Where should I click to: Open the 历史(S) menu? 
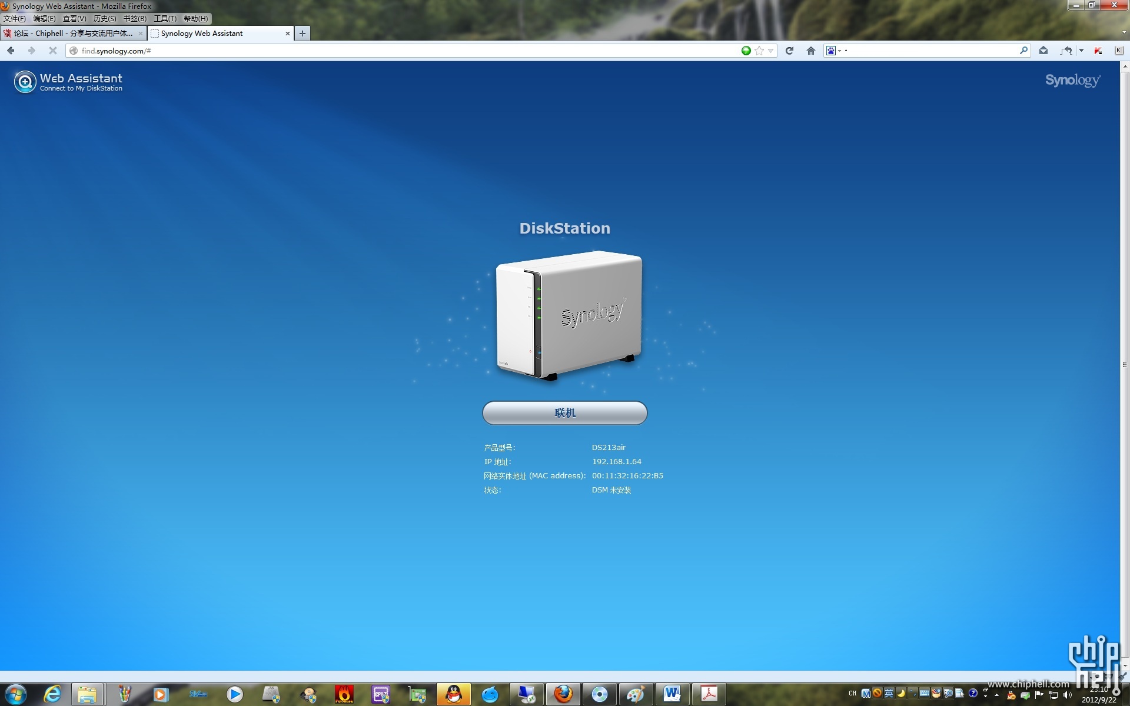[105, 19]
